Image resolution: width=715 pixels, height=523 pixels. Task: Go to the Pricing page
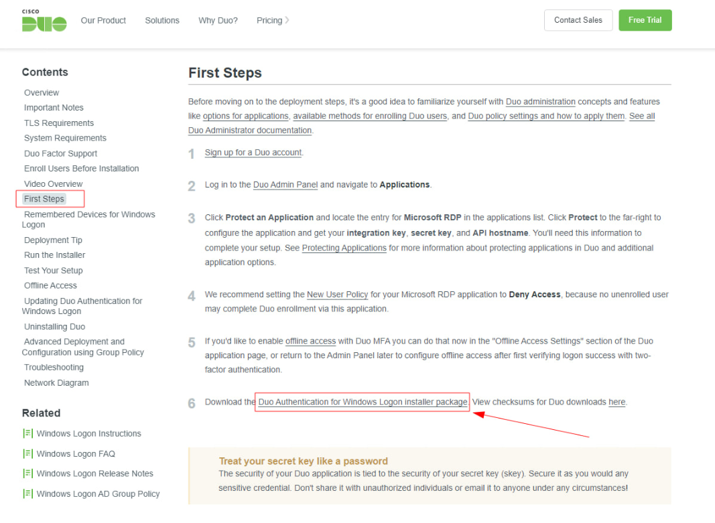pyautogui.click(x=269, y=21)
